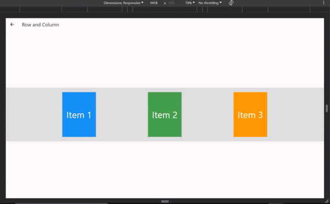Open the 70% zoom dropdown
Screen dimensions: 330x204
coord(190,3)
